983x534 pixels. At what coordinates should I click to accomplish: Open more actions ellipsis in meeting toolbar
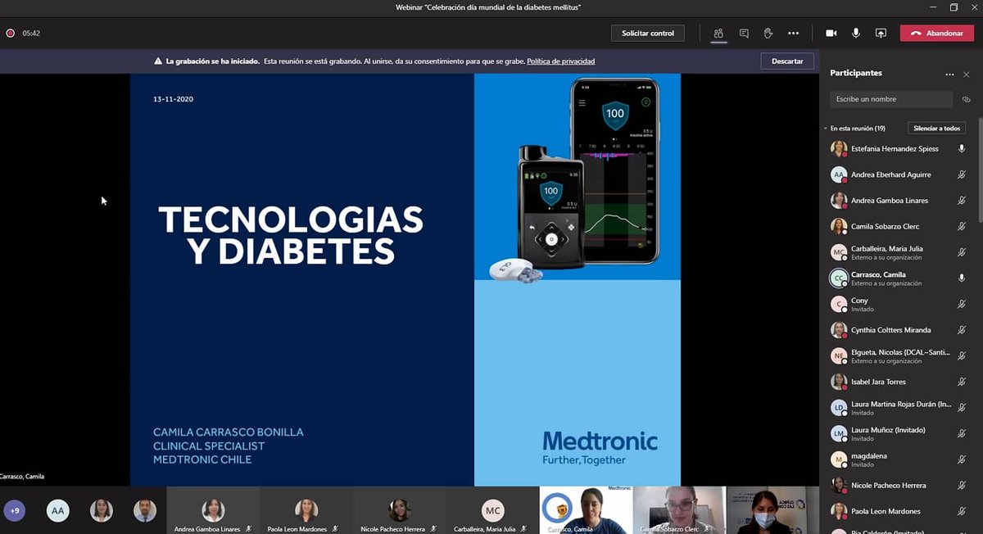(793, 34)
